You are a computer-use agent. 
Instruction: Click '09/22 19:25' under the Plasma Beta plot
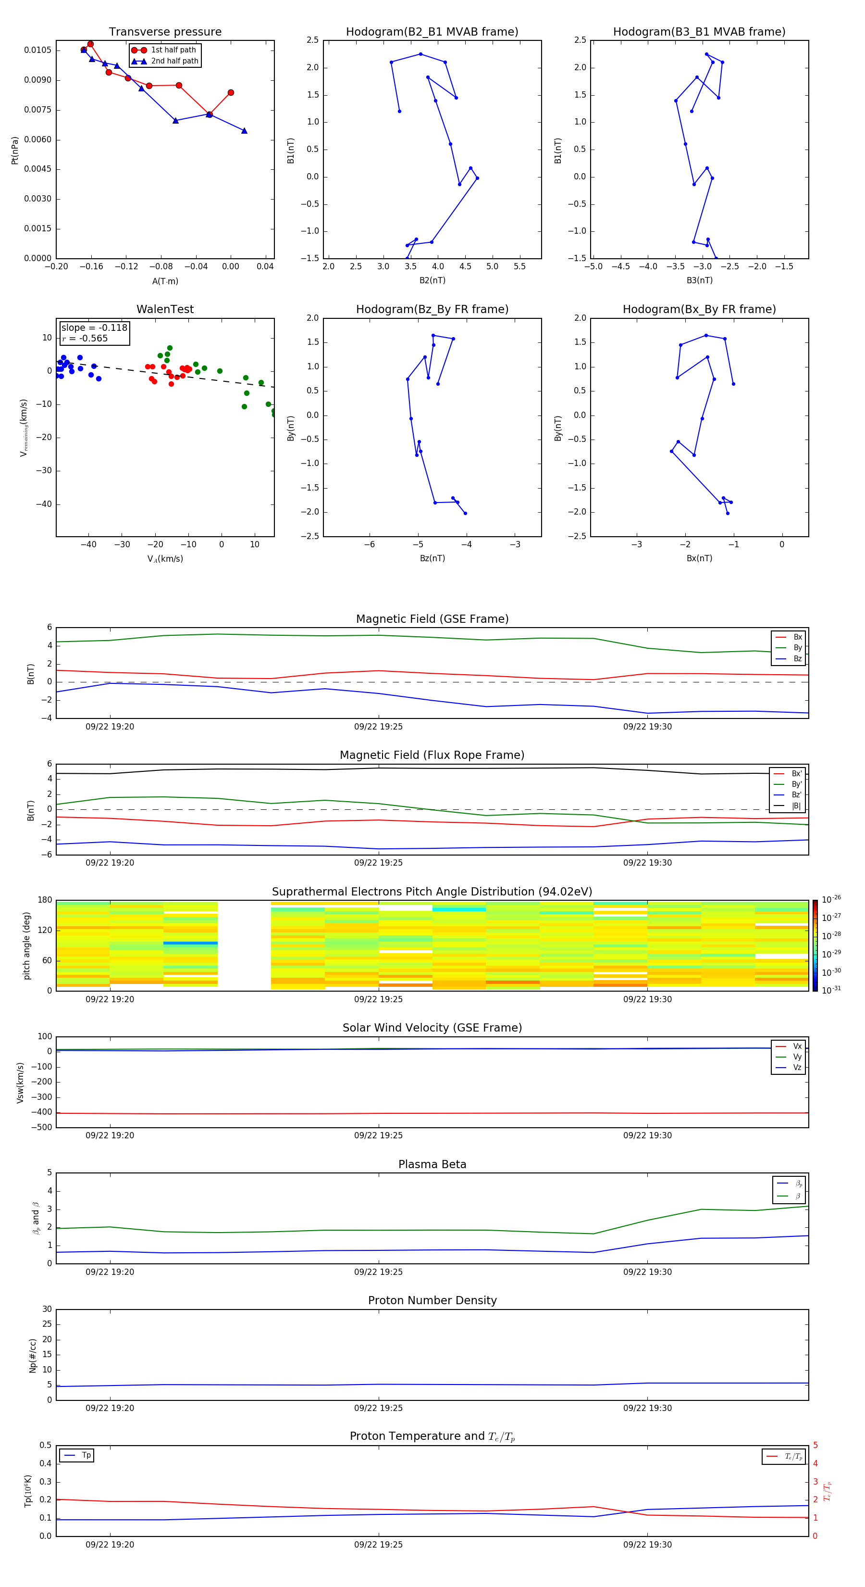pyautogui.click(x=378, y=1272)
